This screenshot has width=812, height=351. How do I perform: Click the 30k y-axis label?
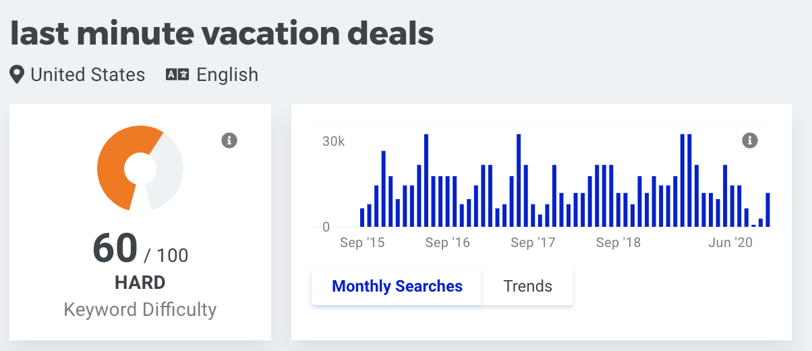pyautogui.click(x=333, y=142)
